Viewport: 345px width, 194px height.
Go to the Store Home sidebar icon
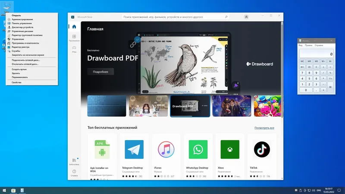[74, 27]
